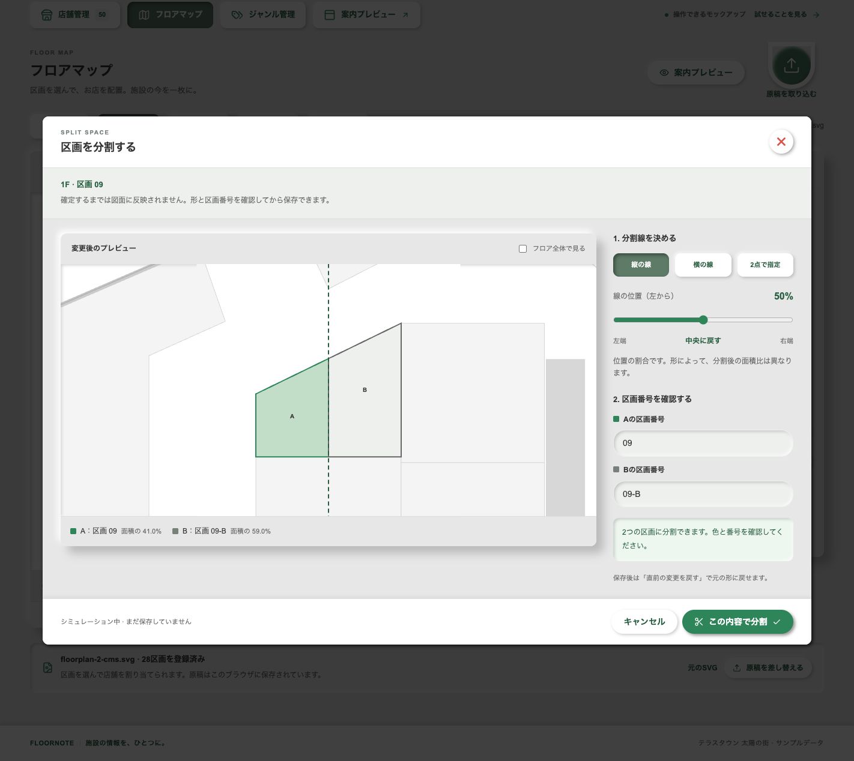Click region A in the split preview
Screen dimensions: 854x761
[x=292, y=417]
